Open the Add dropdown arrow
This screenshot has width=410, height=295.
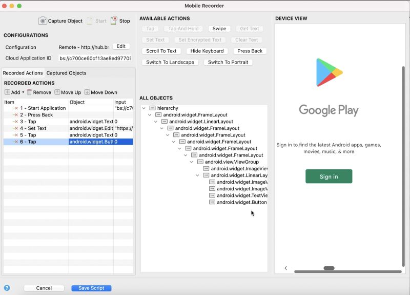click(x=23, y=92)
